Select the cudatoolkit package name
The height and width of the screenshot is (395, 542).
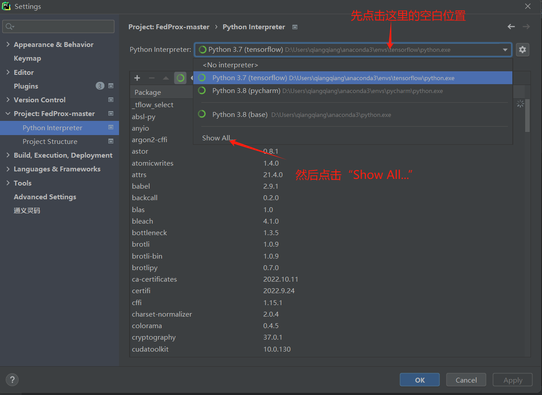(150, 349)
